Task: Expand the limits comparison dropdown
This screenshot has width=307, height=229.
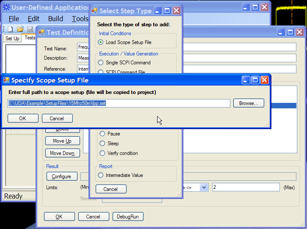Action: tap(204, 187)
